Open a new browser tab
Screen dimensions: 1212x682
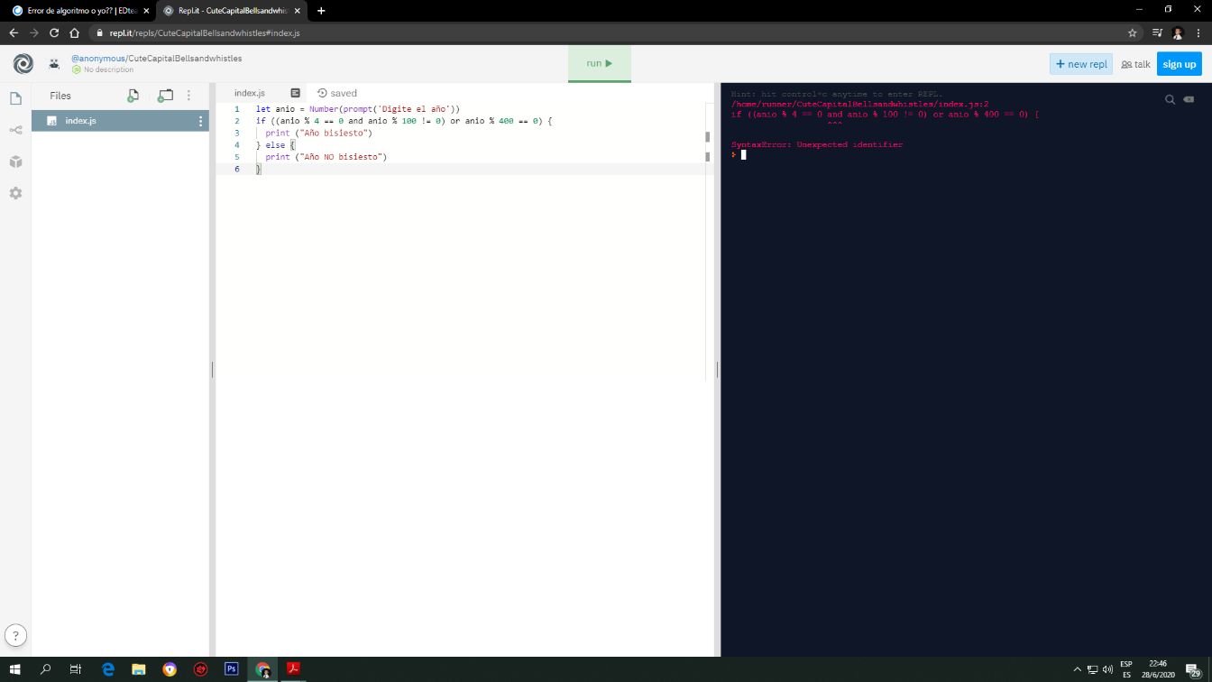click(x=321, y=11)
